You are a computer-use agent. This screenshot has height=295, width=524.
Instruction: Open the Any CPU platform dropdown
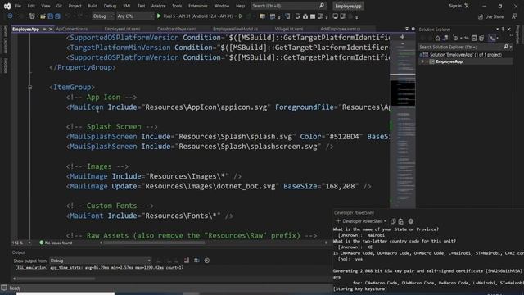click(134, 16)
